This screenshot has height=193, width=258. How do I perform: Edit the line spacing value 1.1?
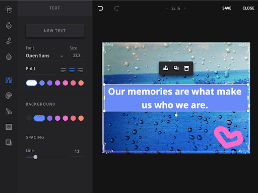click(77, 152)
